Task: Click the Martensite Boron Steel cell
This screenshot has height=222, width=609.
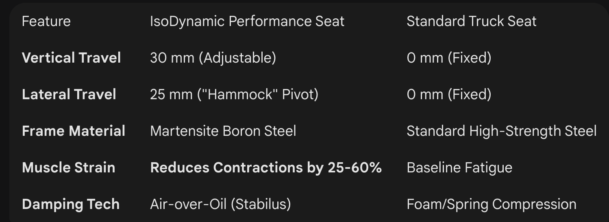Action: coord(223,131)
